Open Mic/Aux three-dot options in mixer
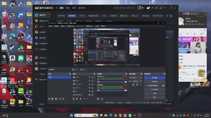This screenshot has width=211, height=118. (x=98, y=79)
